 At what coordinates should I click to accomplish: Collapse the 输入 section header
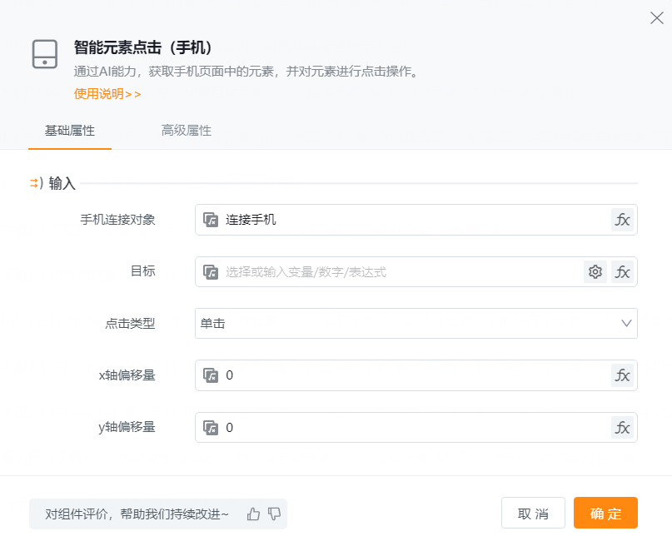coord(54,184)
